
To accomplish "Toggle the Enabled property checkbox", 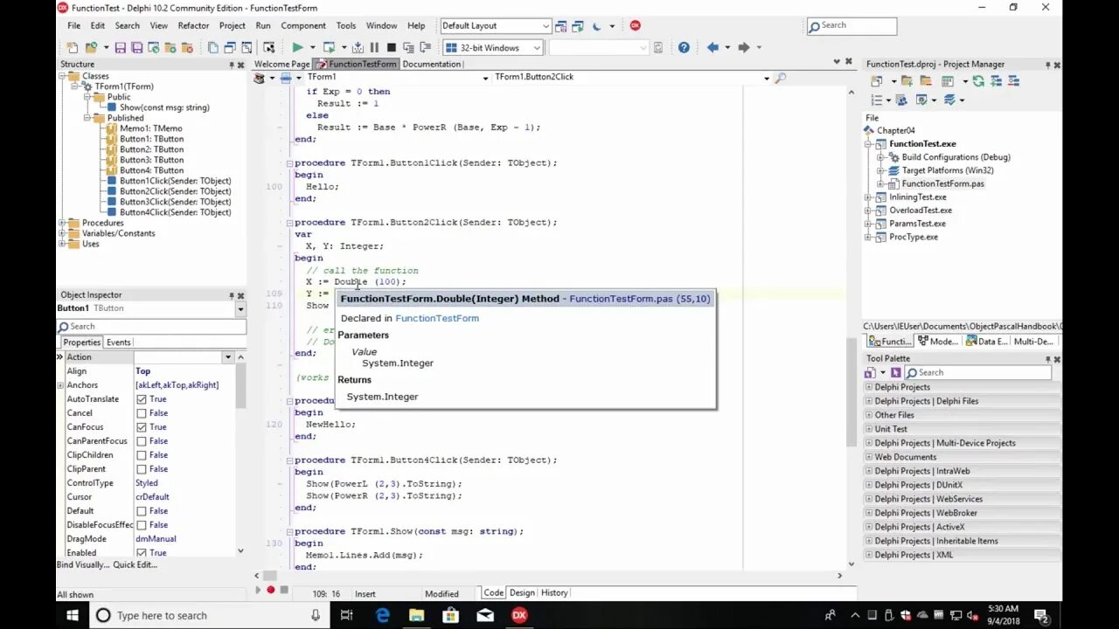I will 142,553.
